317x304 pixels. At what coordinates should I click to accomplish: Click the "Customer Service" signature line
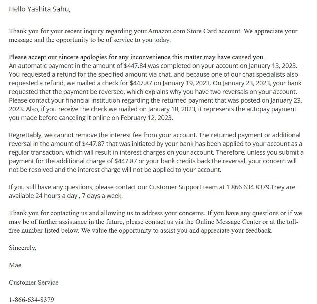pos(34,283)
